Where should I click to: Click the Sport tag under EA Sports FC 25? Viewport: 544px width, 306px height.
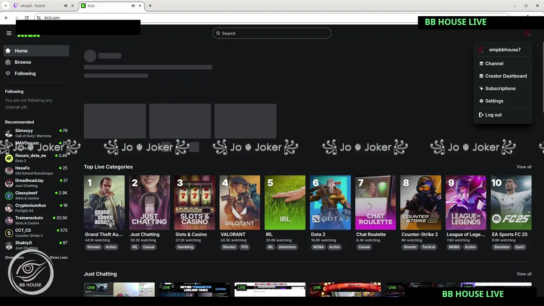pos(520,247)
